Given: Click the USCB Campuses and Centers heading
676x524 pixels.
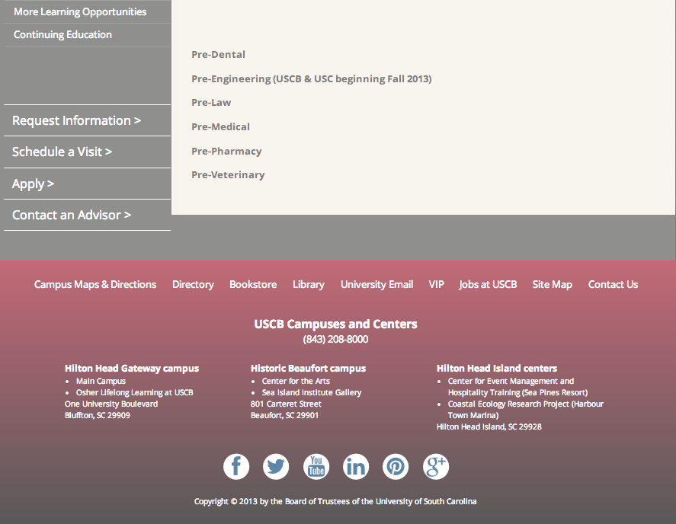Looking at the screenshot, I should (x=335, y=324).
